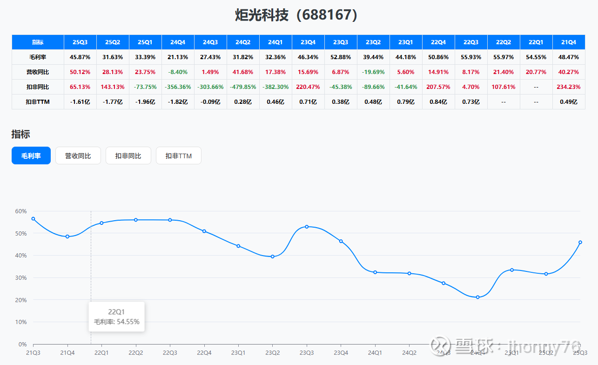Select the 25Q3 column header

pyautogui.click(x=80, y=42)
